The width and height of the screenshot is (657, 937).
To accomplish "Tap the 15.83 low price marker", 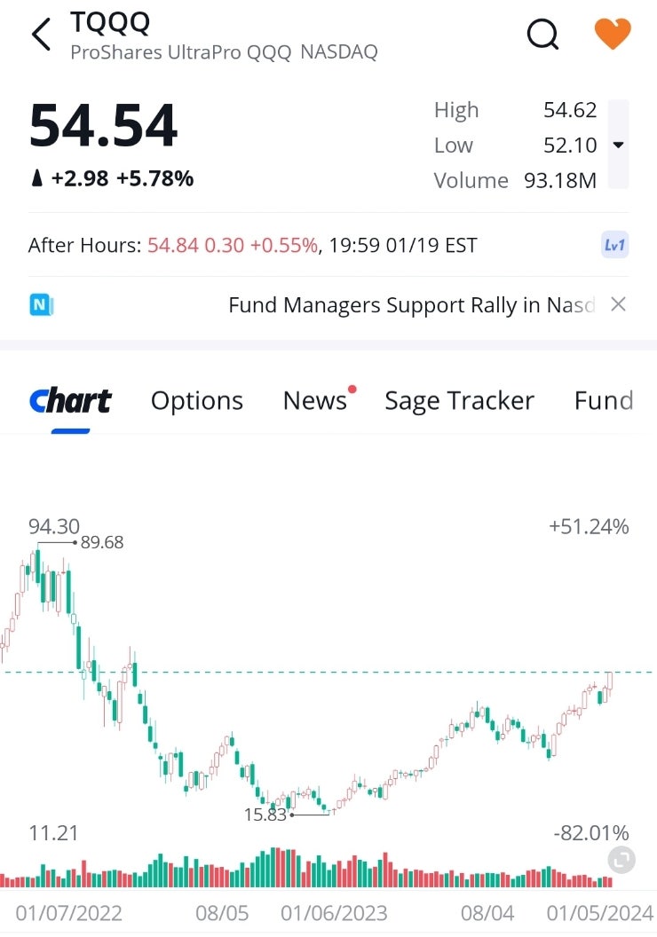I will pos(265,814).
